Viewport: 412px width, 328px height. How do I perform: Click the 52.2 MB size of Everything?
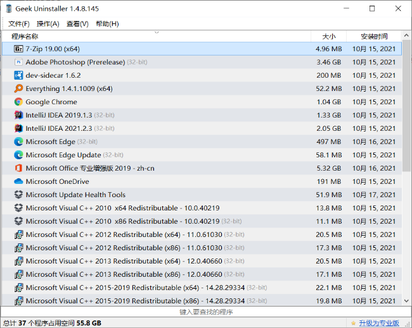(329, 88)
